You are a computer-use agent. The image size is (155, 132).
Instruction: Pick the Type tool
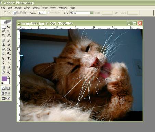coord(8,58)
